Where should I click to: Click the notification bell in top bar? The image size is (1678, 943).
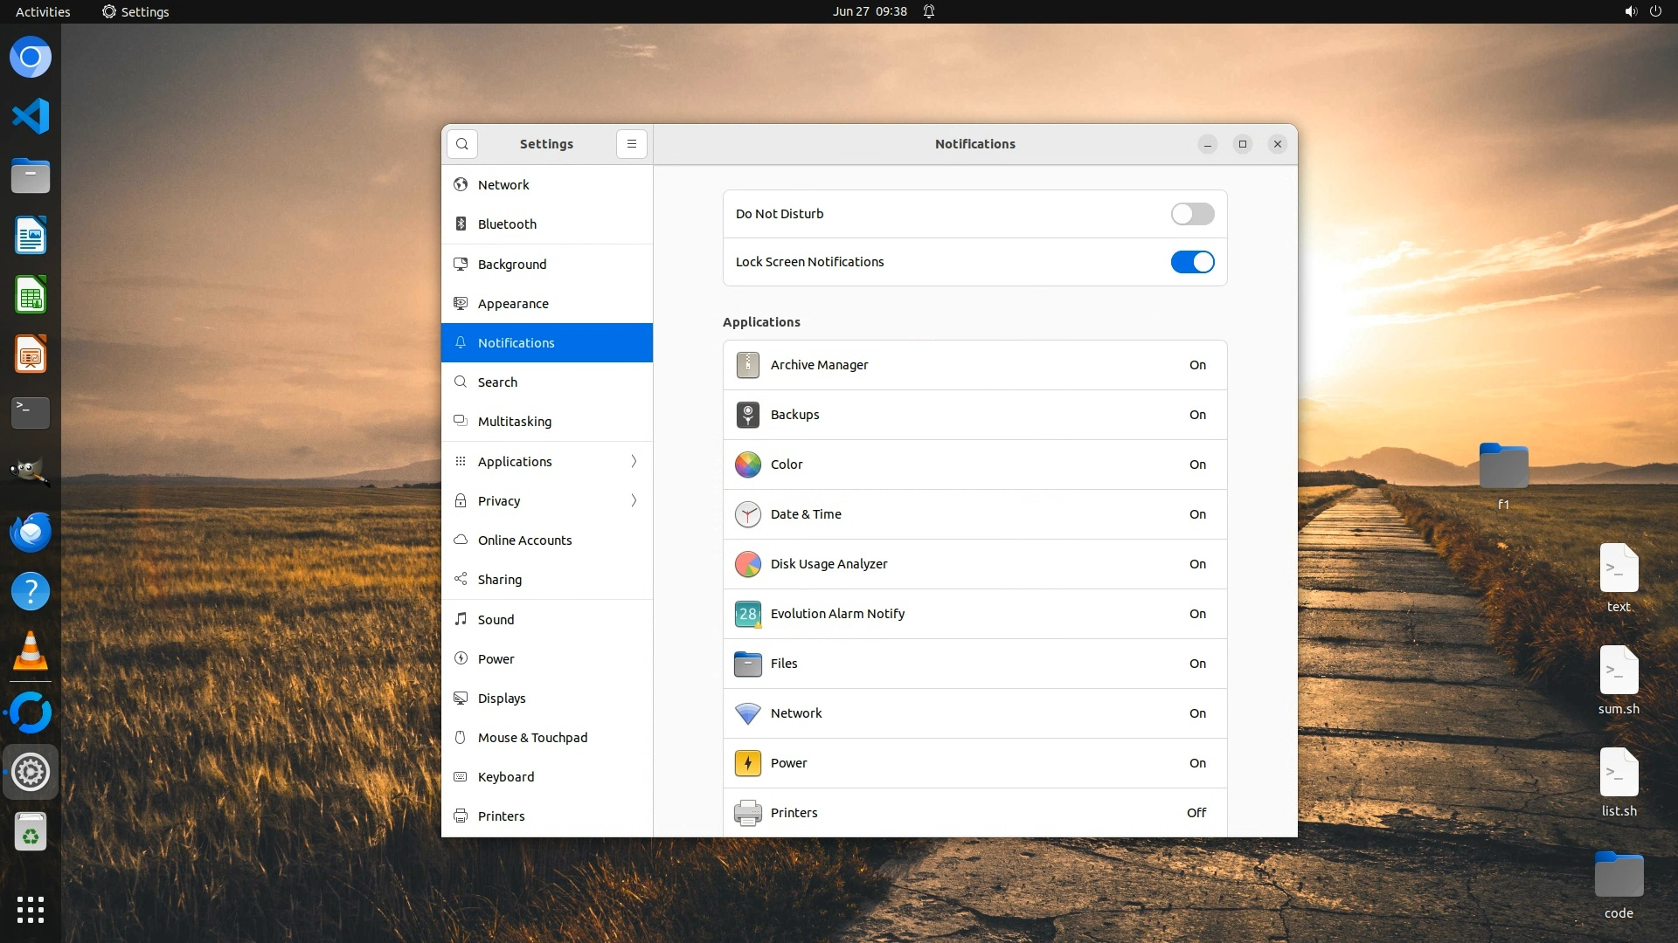coord(929,11)
